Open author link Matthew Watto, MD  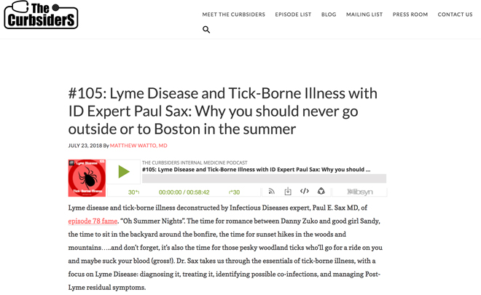point(138,146)
